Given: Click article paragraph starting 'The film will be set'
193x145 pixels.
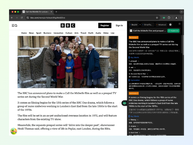Looking at the screenshot, I should point(67,118).
